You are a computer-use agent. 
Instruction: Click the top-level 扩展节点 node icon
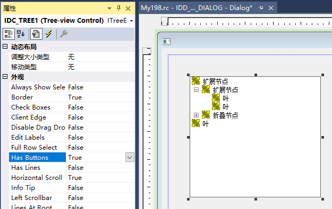195,81
